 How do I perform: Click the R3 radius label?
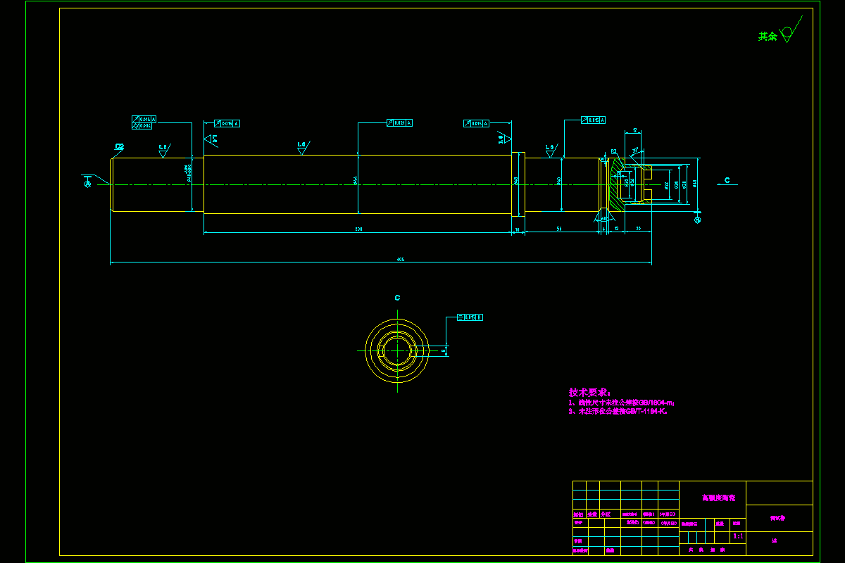(614, 151)
